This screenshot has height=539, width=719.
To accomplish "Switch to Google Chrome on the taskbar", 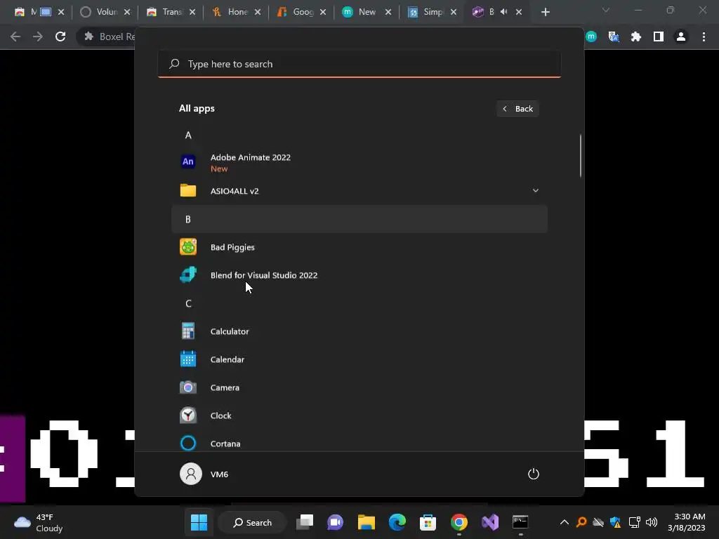I will click(x=459, y=522).
